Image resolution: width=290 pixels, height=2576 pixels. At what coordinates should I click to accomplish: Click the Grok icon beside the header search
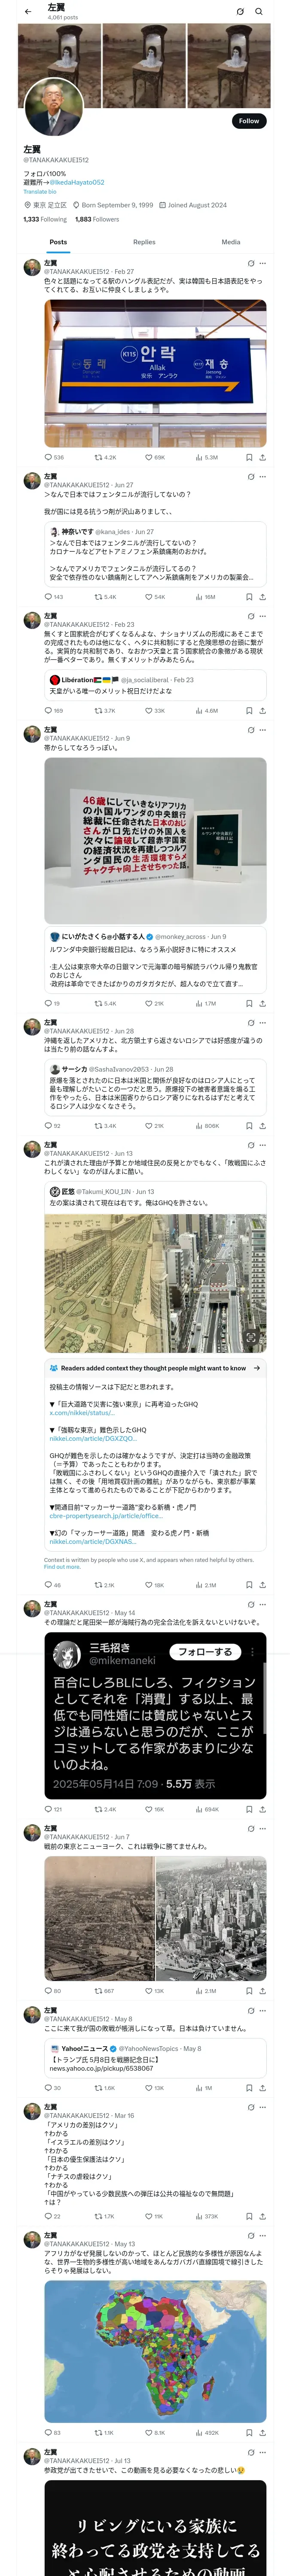click(240, 12)
